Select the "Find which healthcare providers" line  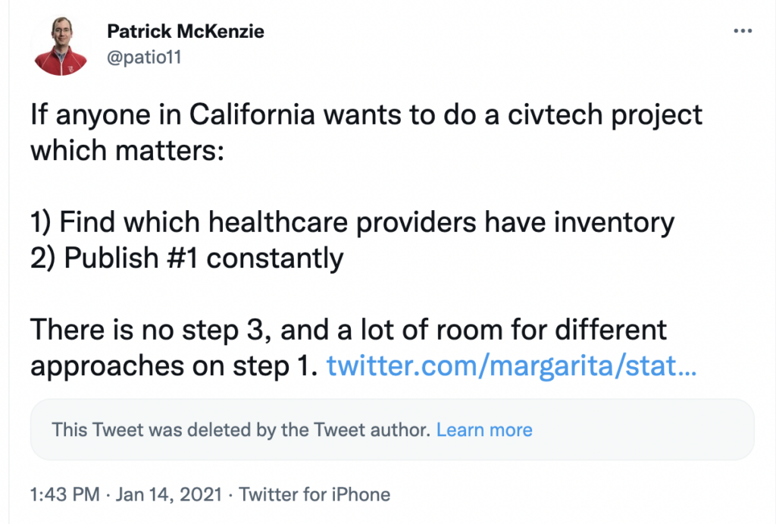(x=352, y=222)
